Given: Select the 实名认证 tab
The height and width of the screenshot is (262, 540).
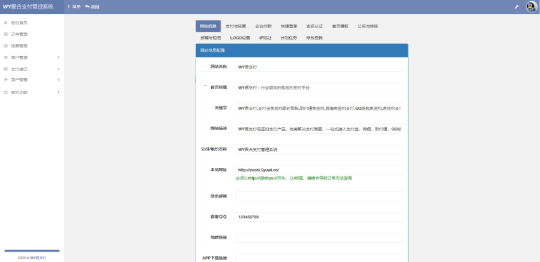Looking at the screenshot, I should (x=314, y=26).
